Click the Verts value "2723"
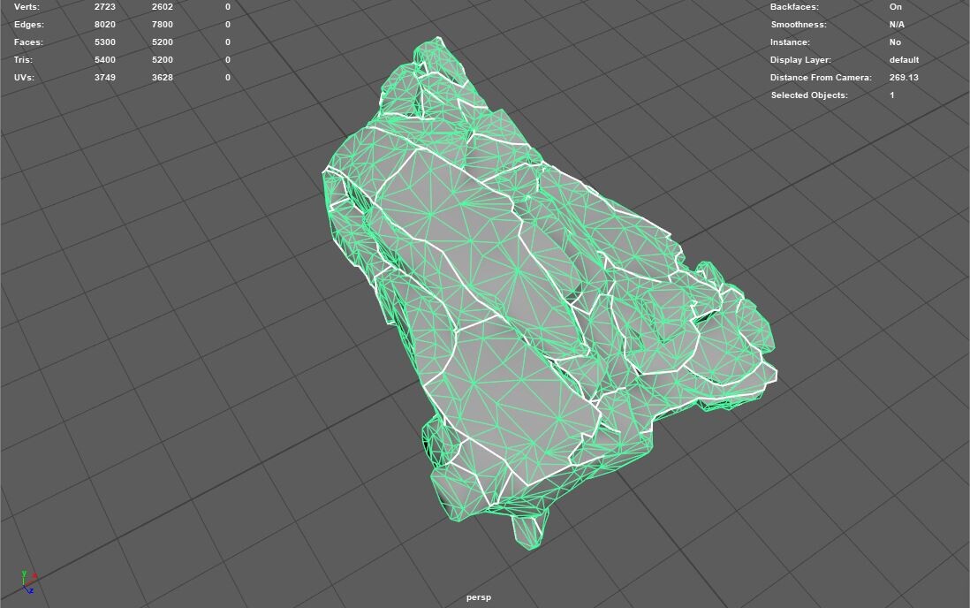Image resolution: width=970 pixels, height=608 pixels. tap(105, 7)
